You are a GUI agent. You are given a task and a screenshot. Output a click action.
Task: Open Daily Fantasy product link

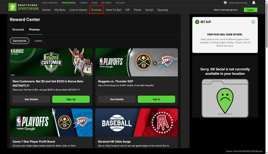click(x=50, y=3)
